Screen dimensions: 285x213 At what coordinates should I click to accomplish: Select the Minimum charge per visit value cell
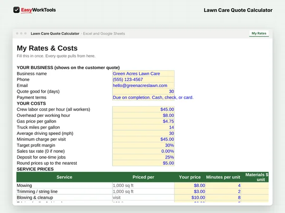(x=143, y=139)
